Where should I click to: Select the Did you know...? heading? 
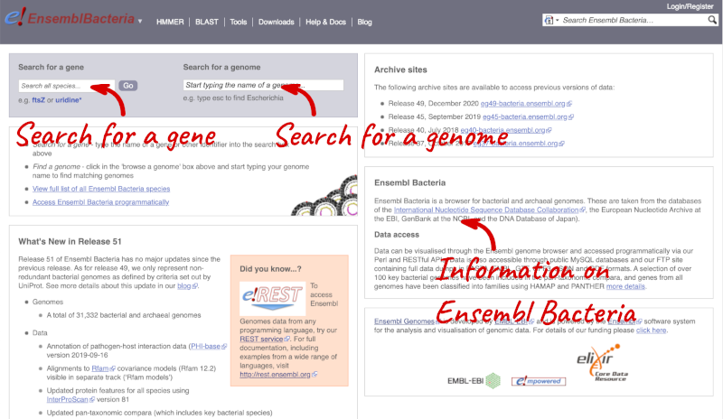tap(270, 269)
